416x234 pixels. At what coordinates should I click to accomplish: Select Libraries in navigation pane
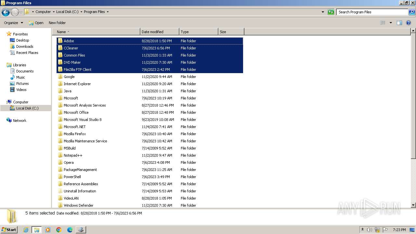click(19, 65)
